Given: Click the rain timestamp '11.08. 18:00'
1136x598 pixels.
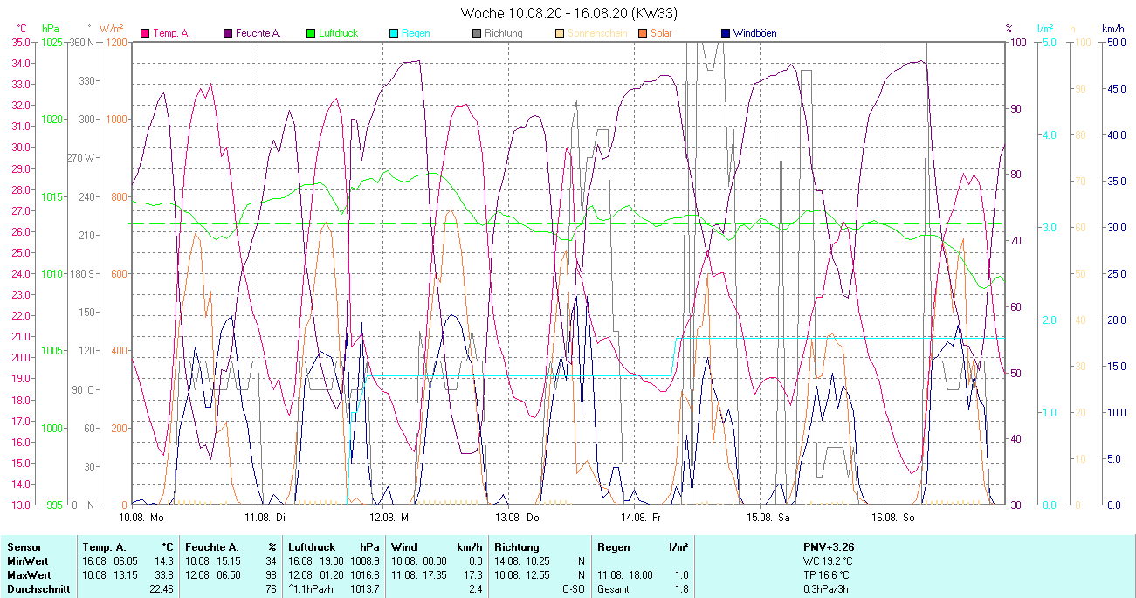Looking at the screenshot, I should (x=626, y=575).
